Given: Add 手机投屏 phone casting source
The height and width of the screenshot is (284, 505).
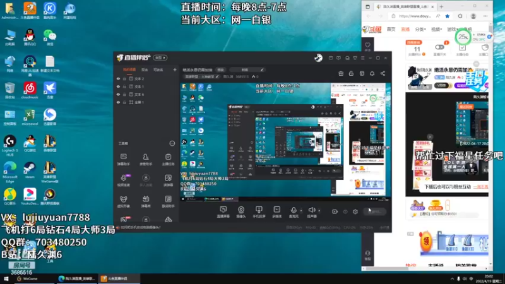Looking at the screenshot, I should 259,212.
